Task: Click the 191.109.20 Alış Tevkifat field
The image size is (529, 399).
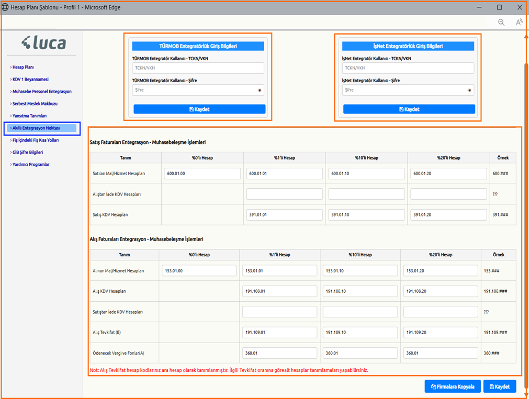Action: point(441,332)
